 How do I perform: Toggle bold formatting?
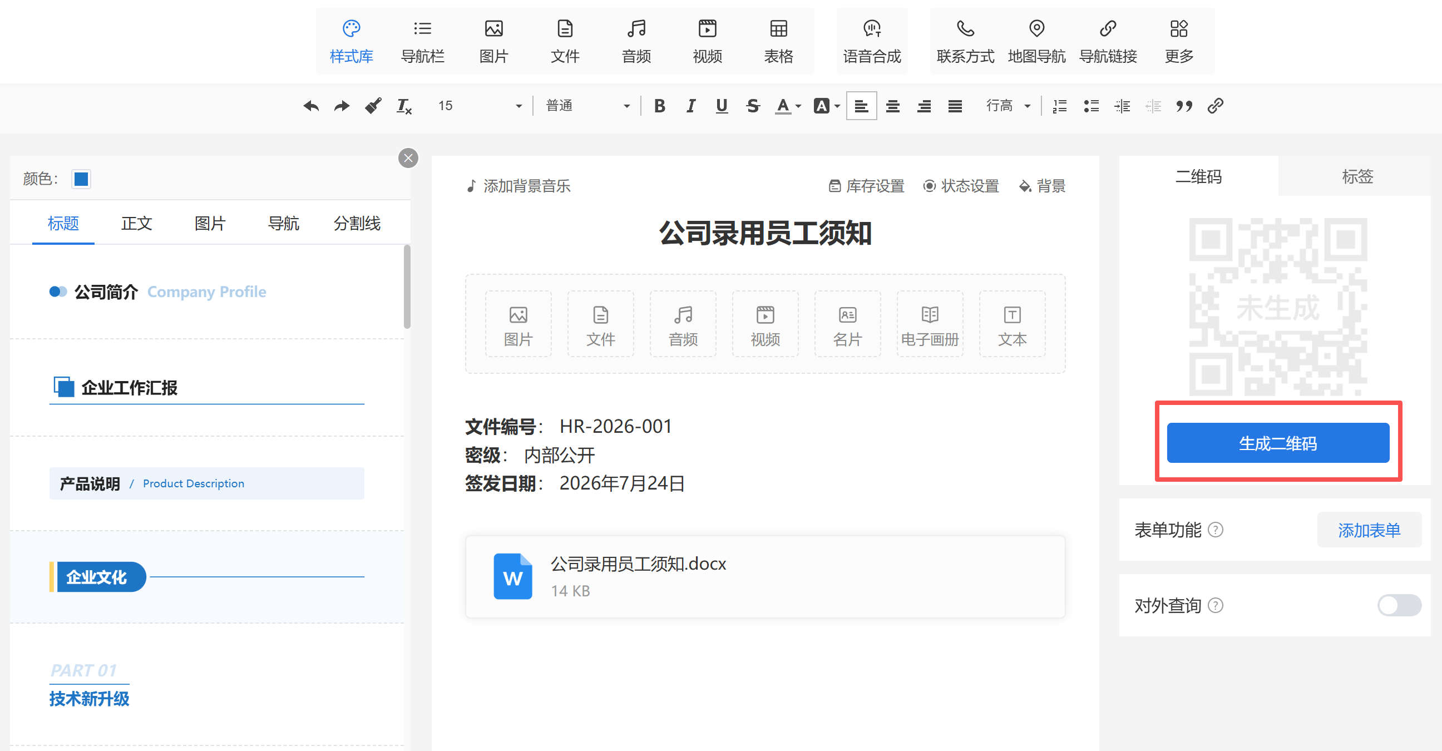660,106
